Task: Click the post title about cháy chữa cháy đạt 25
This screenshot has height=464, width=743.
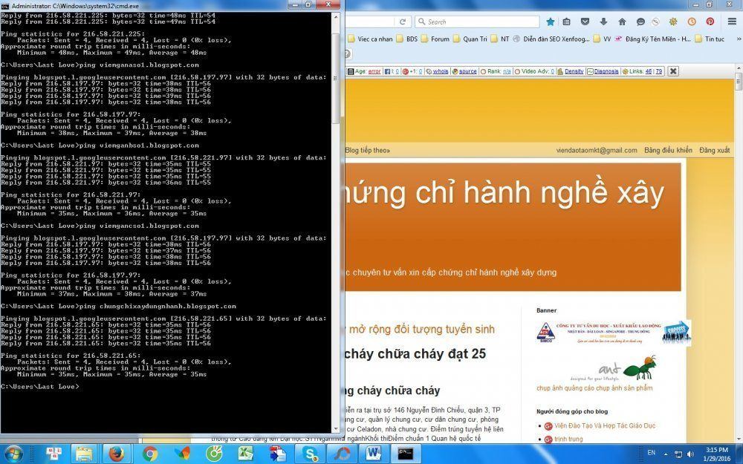Action: 415,353
